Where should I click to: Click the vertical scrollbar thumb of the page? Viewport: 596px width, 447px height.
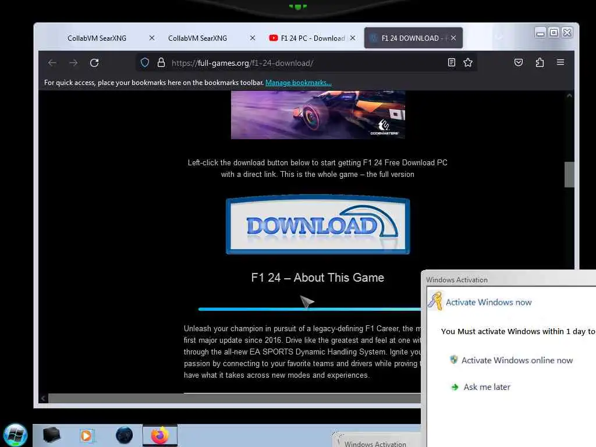pos(569,175)
